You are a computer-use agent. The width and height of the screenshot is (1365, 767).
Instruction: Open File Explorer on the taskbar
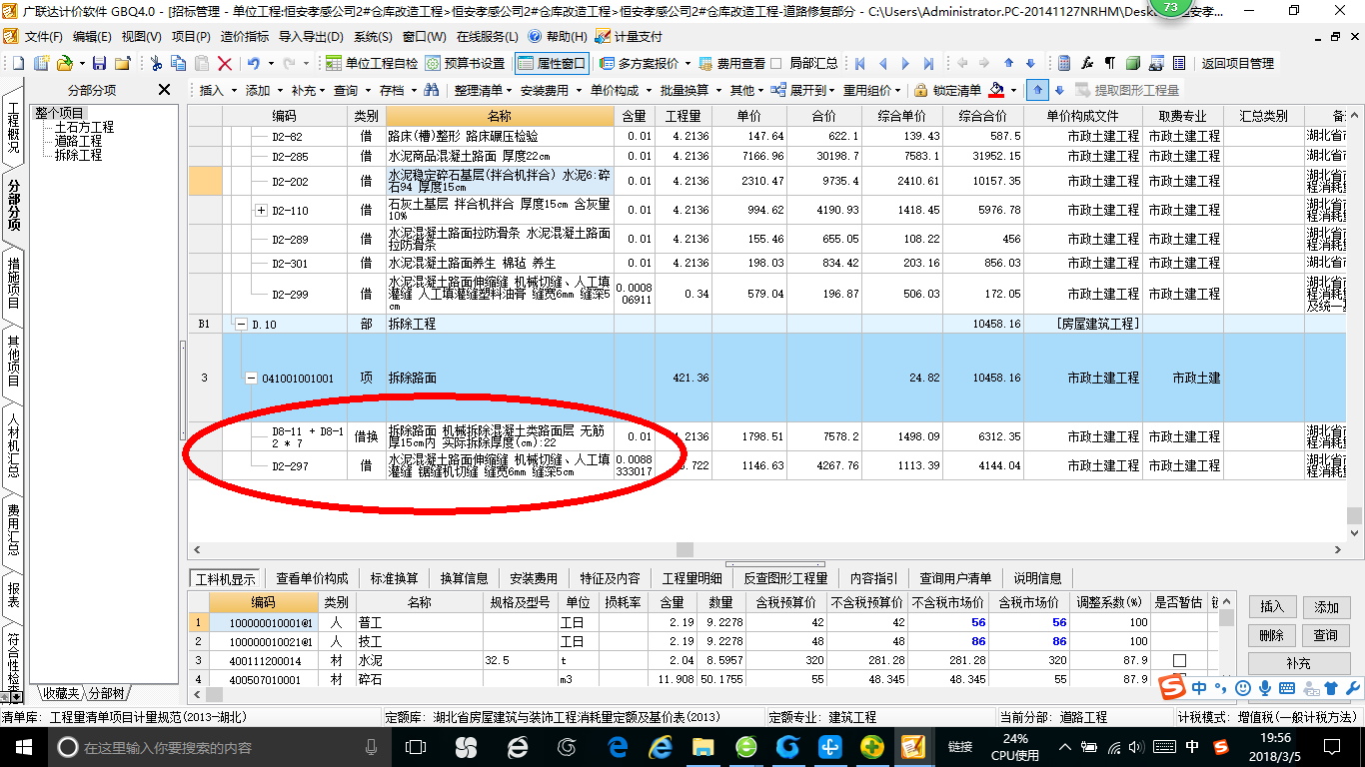point(703,747)
